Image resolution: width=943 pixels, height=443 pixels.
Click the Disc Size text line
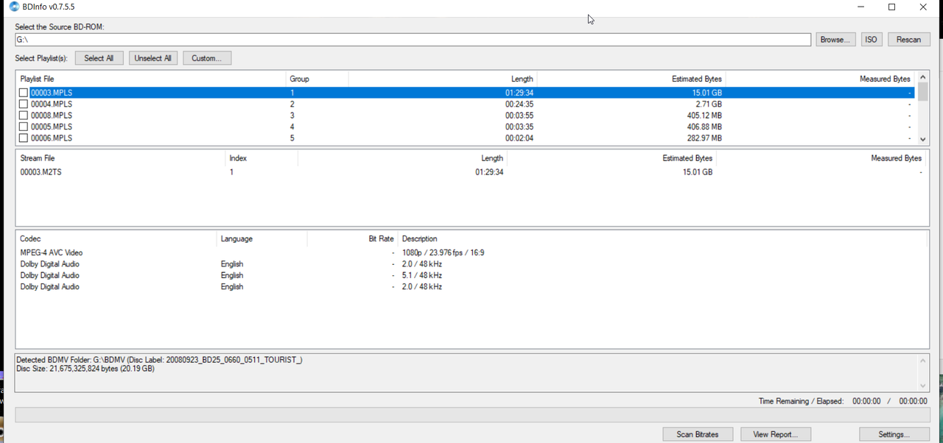(x=85, y=369)
